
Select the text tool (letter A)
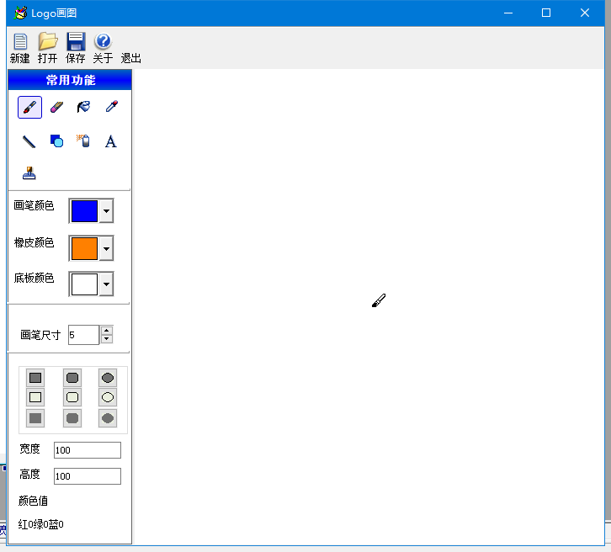pos(110,141)
